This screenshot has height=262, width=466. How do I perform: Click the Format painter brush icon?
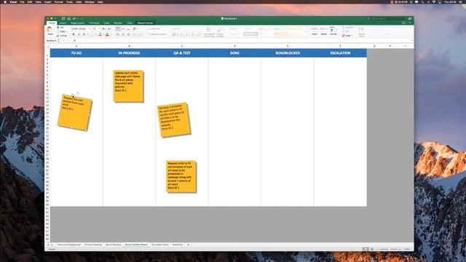(58, 36)
